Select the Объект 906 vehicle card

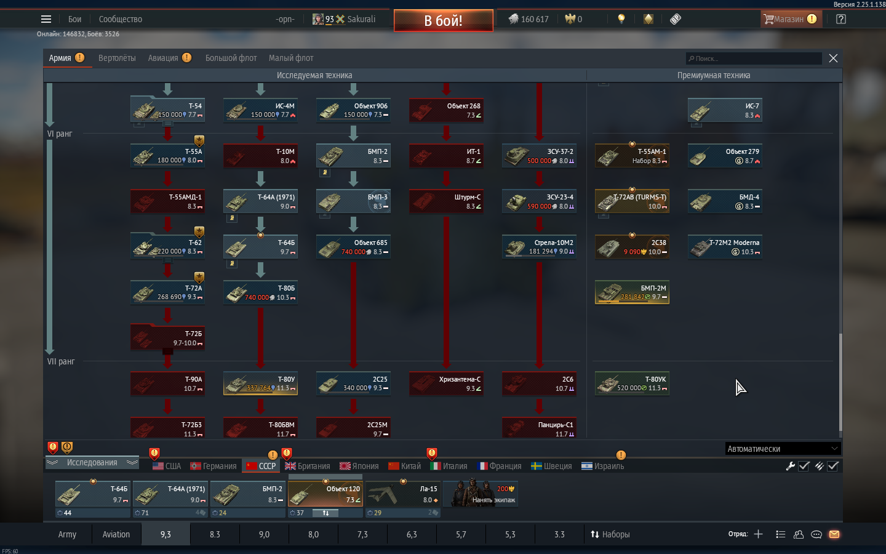[x=353, y=110]
